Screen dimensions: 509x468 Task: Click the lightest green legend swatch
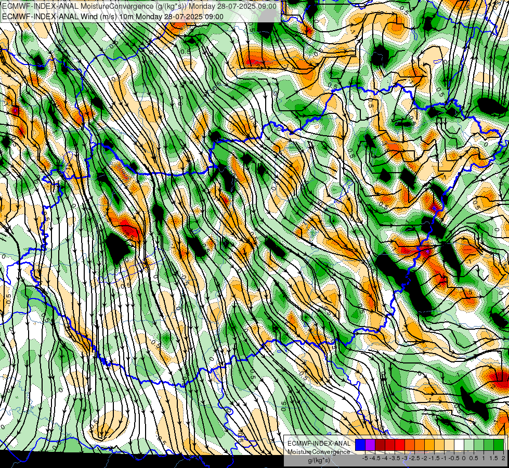[469, 445]
